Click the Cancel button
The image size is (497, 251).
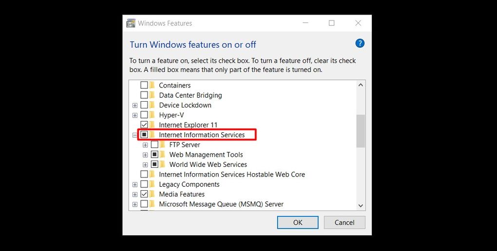pyautogui.click(x=344, y=222)
